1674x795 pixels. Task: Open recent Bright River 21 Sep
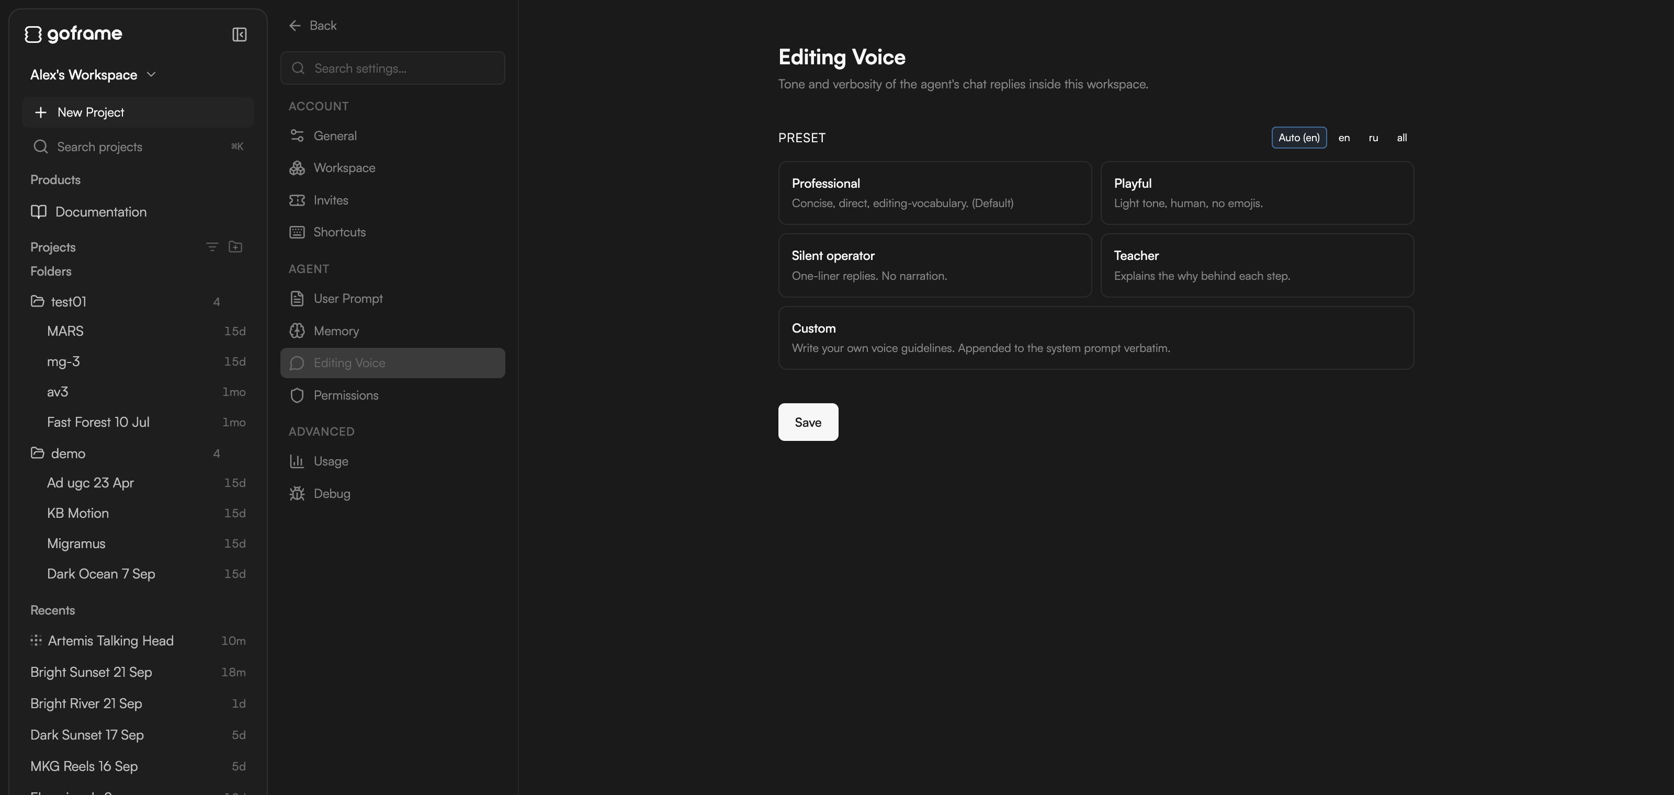coord(138,703)
